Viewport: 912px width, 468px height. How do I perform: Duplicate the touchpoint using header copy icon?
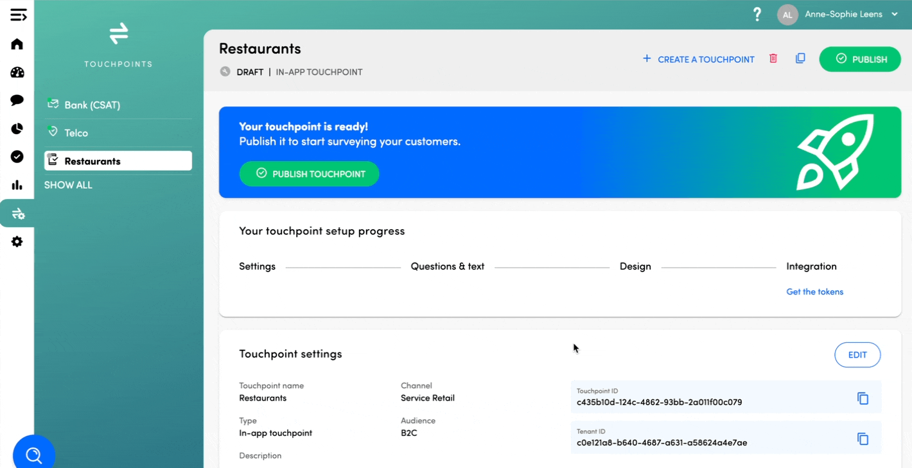click(800, 58)
